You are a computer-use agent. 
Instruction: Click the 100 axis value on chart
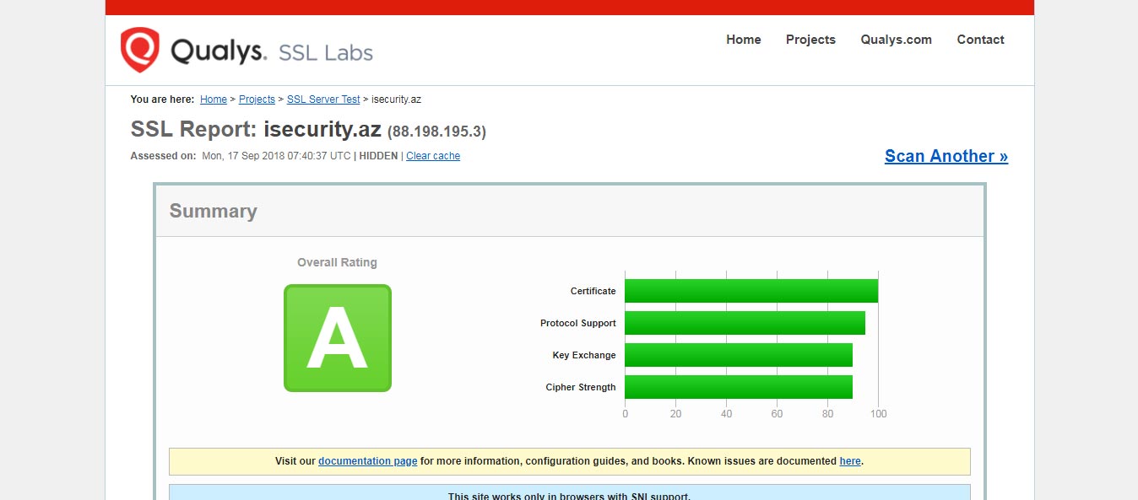click(x=878, y=414)
